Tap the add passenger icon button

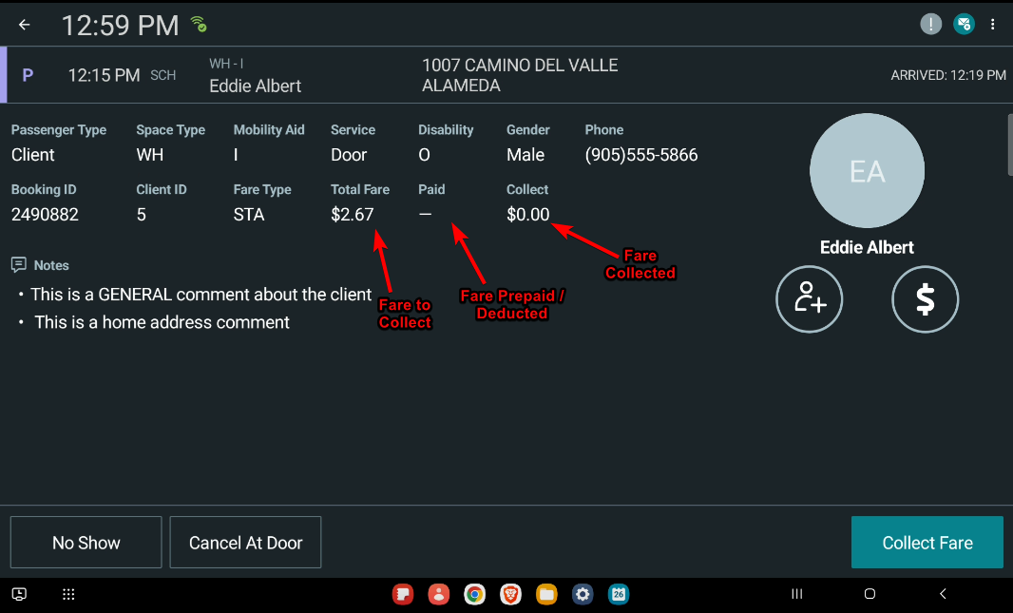click(810, 299)
